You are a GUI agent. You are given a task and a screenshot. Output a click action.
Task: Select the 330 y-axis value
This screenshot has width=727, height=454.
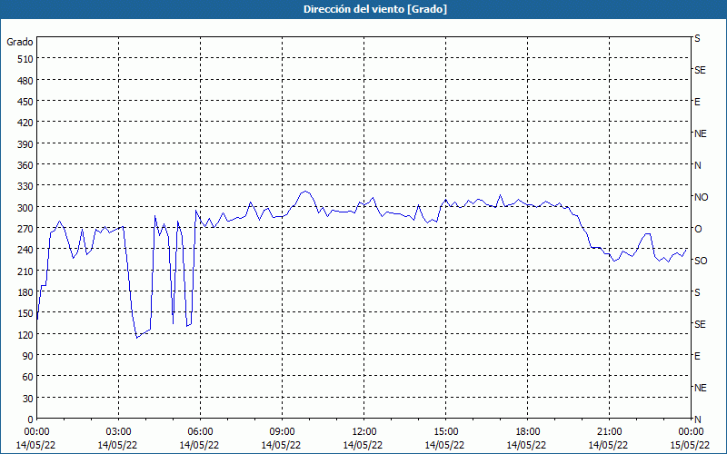pyautogui.click(x=26, y=187)
